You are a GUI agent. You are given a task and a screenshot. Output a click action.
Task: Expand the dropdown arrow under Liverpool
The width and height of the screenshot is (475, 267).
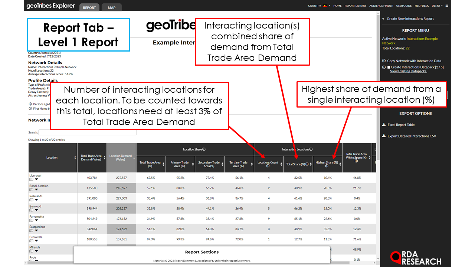(36, 179)
